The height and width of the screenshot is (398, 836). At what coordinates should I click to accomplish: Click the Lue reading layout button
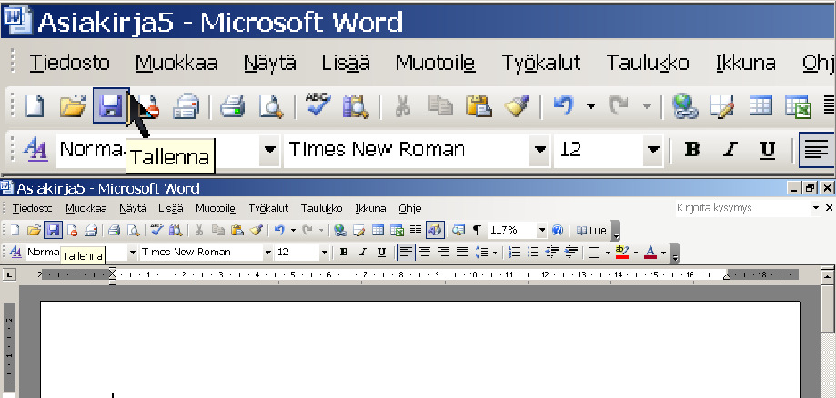(592, 230)
